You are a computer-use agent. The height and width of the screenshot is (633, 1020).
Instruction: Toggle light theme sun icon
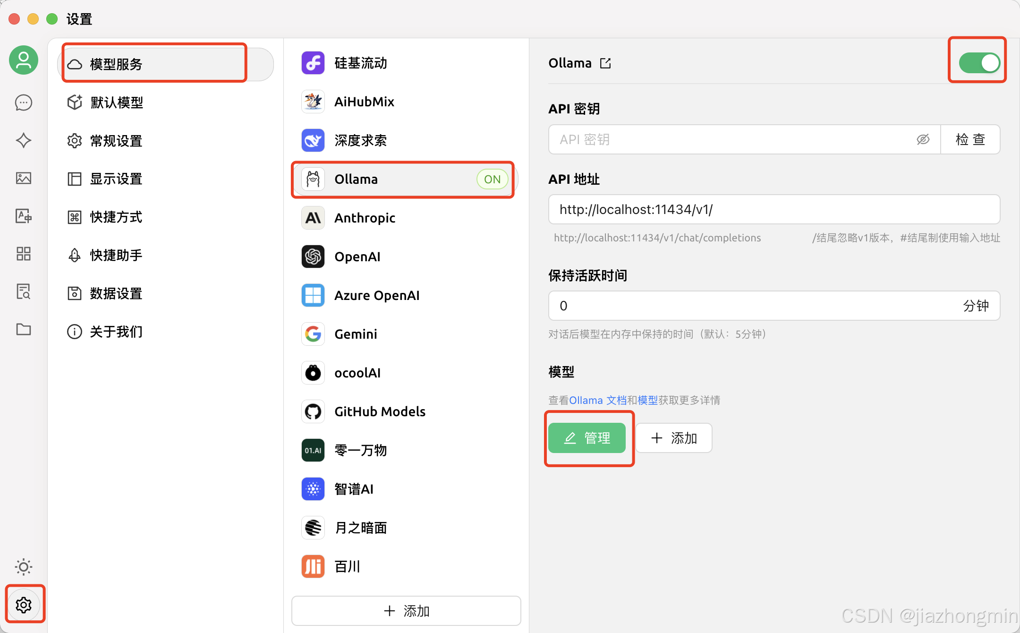(x=23, y=566)
